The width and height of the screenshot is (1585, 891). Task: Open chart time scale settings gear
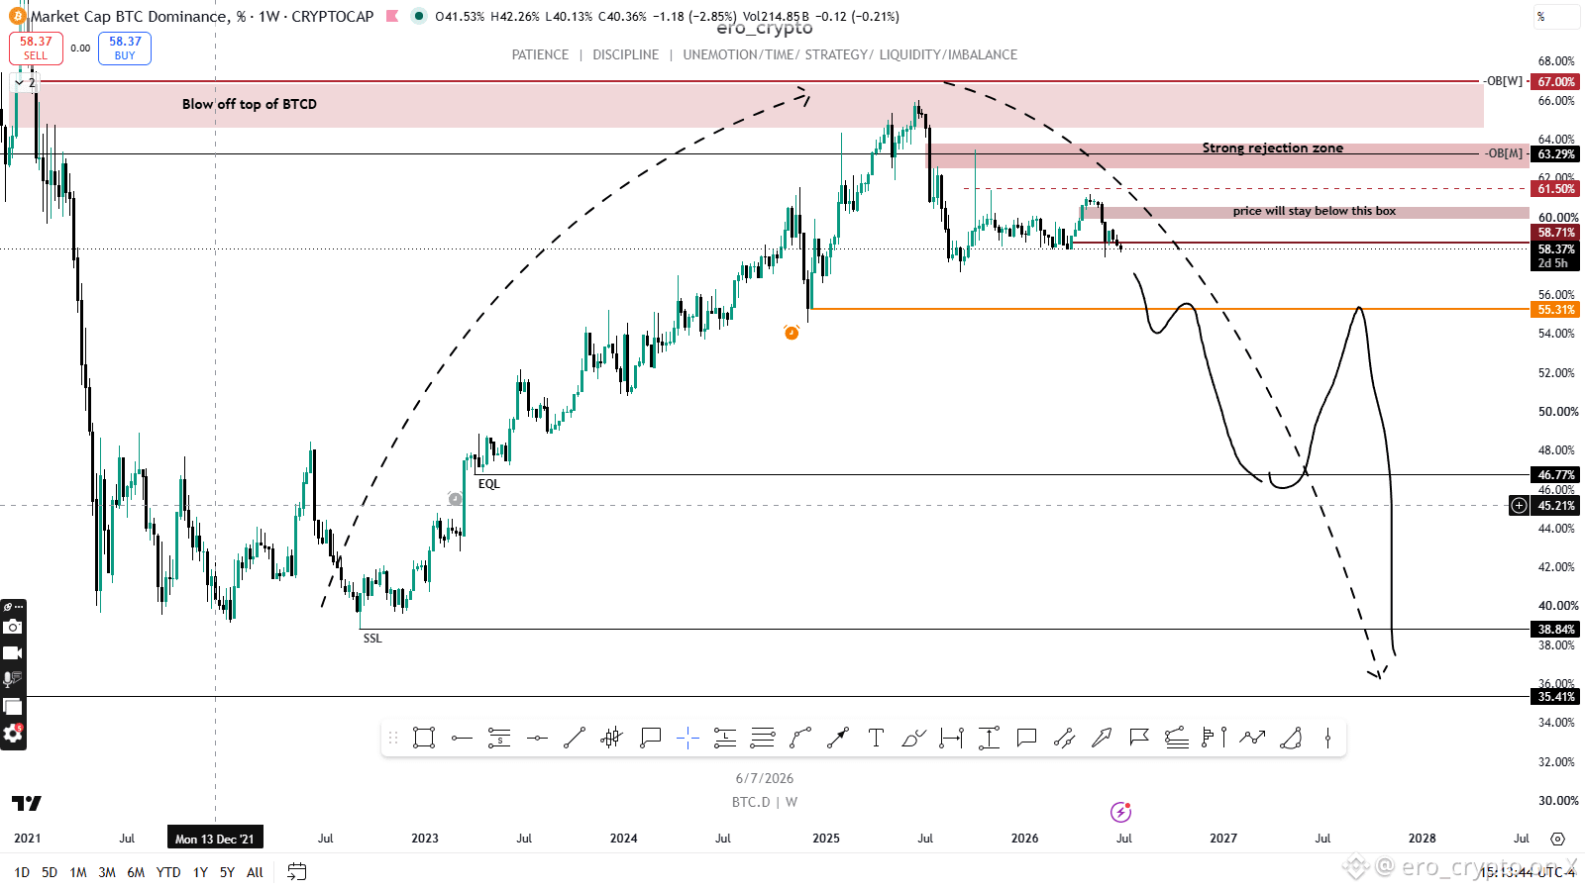click(x=1557, y=839)
